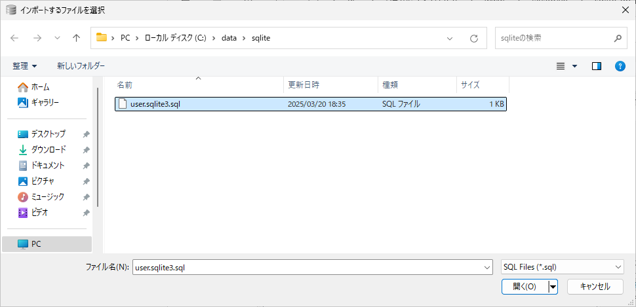The image size is (636, 307).
Task: Unpin the デスクトップ quick access pin
Action: (86, 134)
